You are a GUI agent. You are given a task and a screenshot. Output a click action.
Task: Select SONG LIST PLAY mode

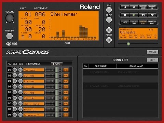coord(152,22)
